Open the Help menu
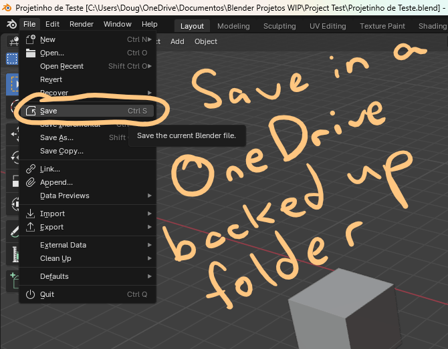 (x=149, y=24)
